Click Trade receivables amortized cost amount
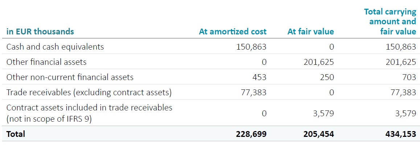This screenshot has width=420, height=151. [x=254, y=92]
